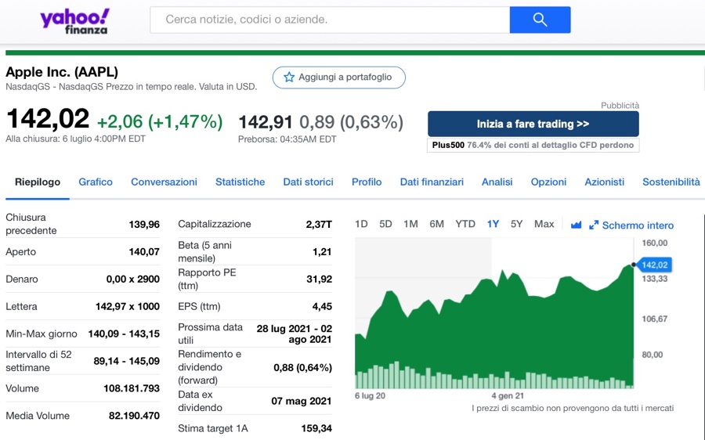Screen dimensions: 705x440
Task: Click the Yahoo Finanza logo
Action: [75, 21]
